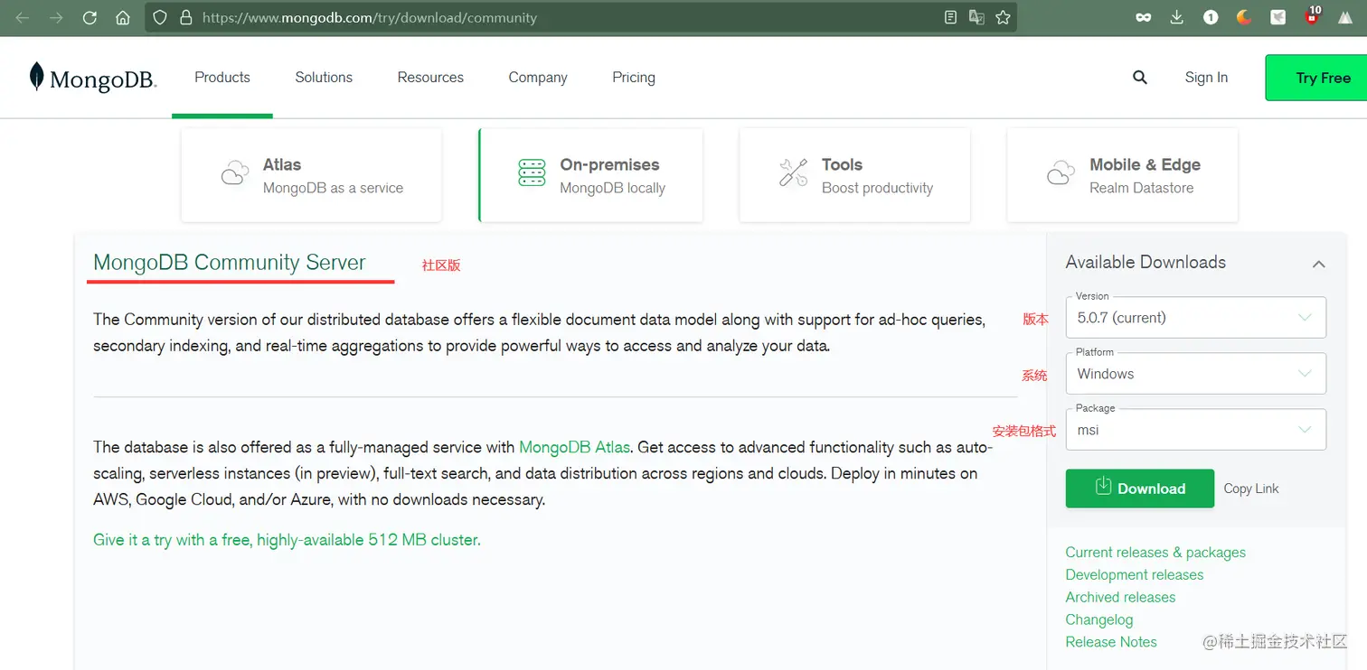
Task: Open the Development releases link
Action: 1135,575
